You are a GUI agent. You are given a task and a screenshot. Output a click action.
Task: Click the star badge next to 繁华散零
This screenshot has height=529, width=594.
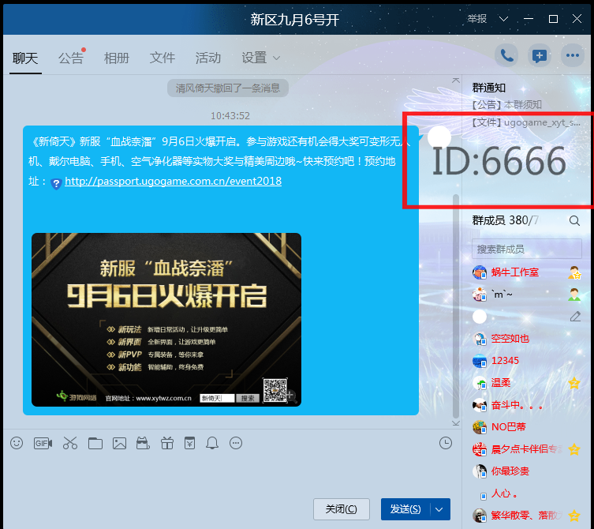574,516
